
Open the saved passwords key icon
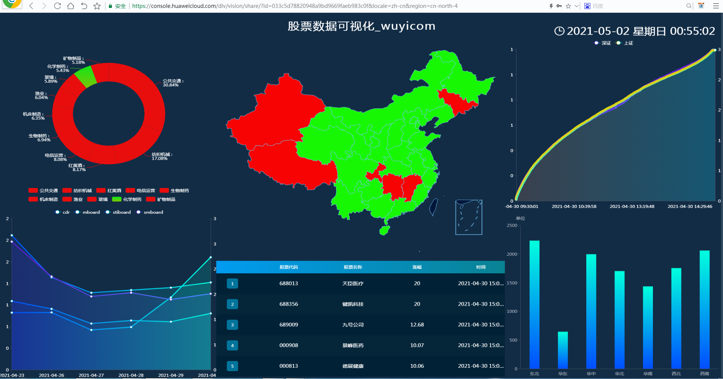559,6
